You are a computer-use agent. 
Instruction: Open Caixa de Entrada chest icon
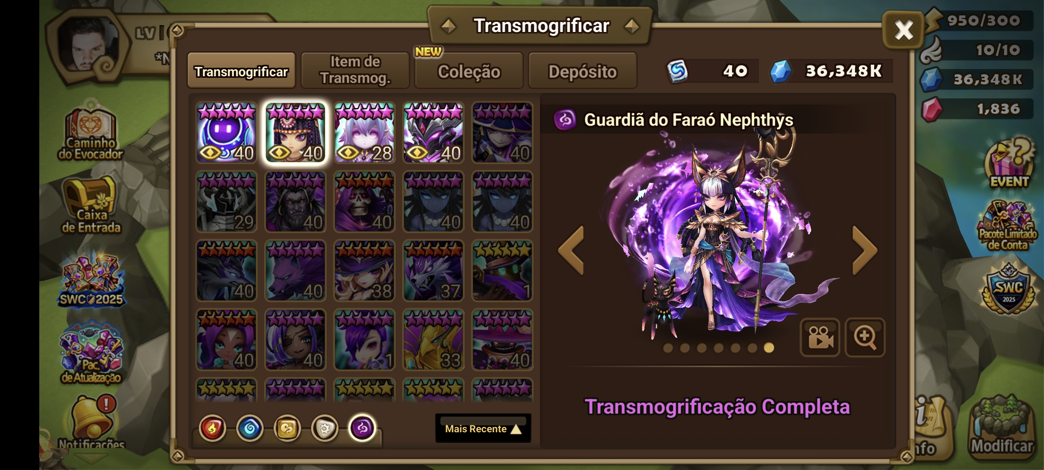point(91,206)
